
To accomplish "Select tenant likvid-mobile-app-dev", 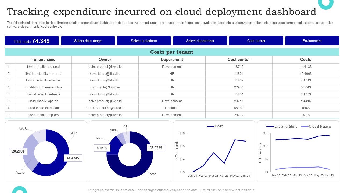I will tap(44, 115).
